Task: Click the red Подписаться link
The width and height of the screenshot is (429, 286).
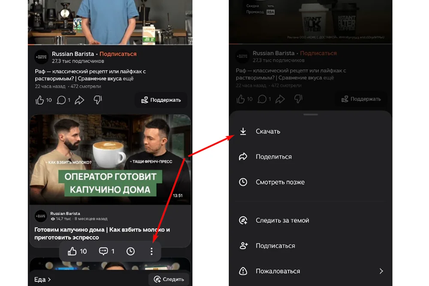Action: tap(119, 54)
